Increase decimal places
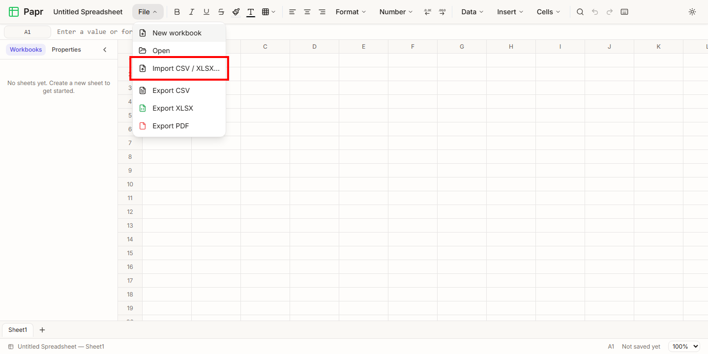This screenshot has width=708, height=354. (x=442, y=12)
